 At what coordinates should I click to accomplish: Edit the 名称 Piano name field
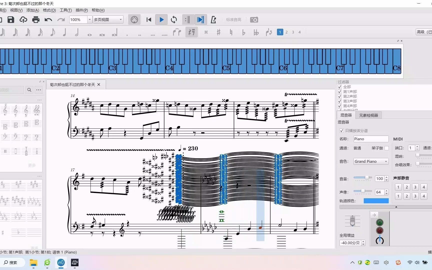click(371, 139)
